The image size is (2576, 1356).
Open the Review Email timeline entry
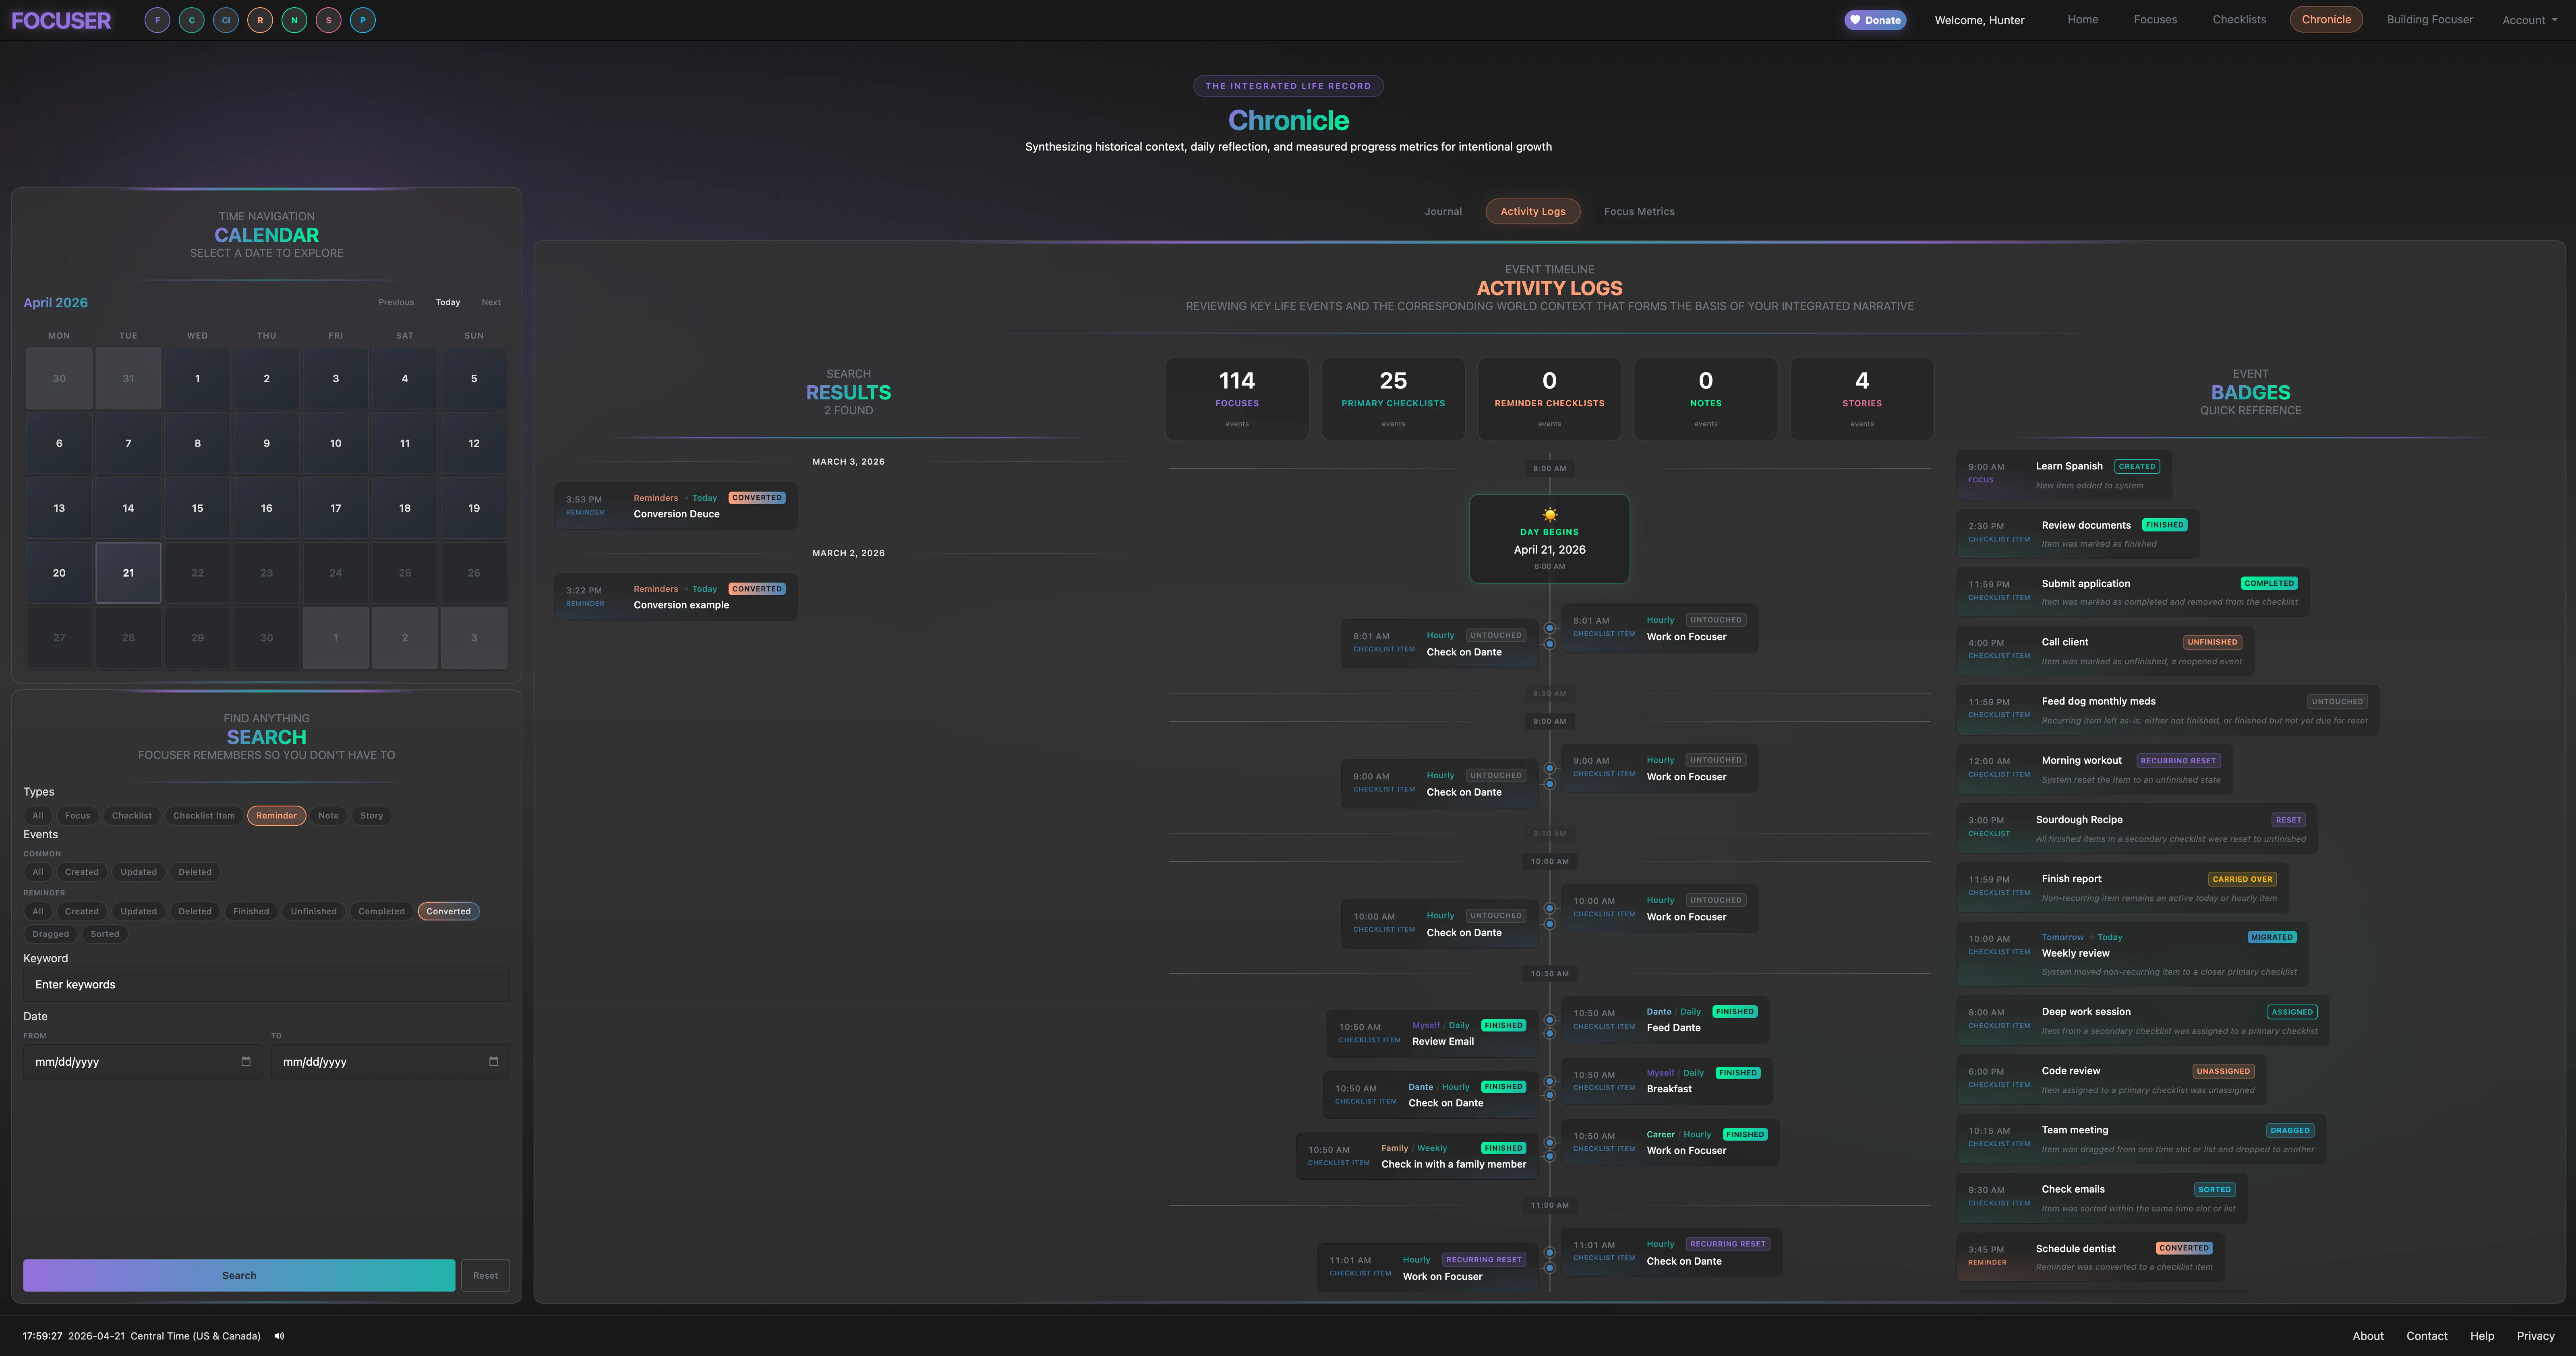[x=1432, y=1034]
